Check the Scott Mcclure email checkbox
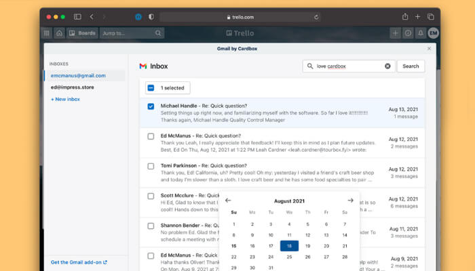This screenshot has height=271, width=475. pyautogui.click(x=151, y=196)
